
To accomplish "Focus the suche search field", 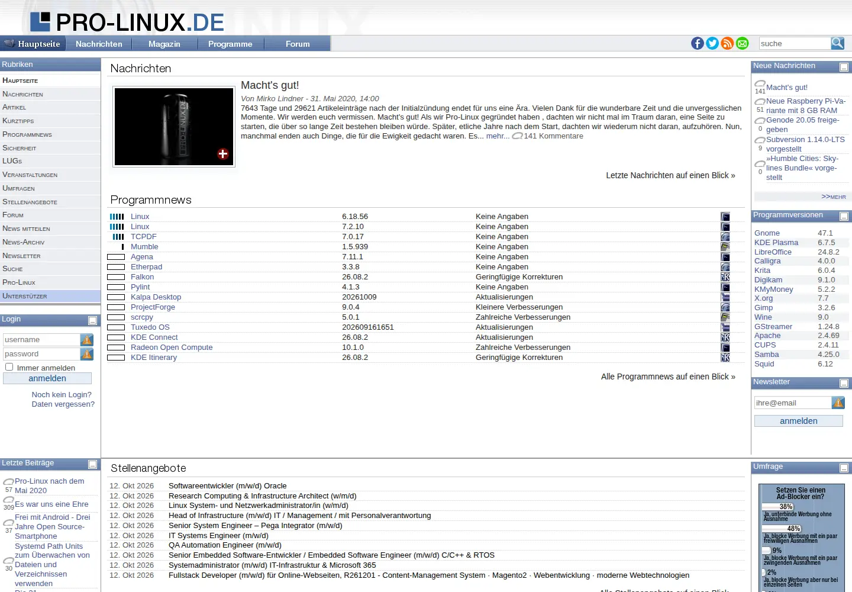I will (x=795, y=43).
